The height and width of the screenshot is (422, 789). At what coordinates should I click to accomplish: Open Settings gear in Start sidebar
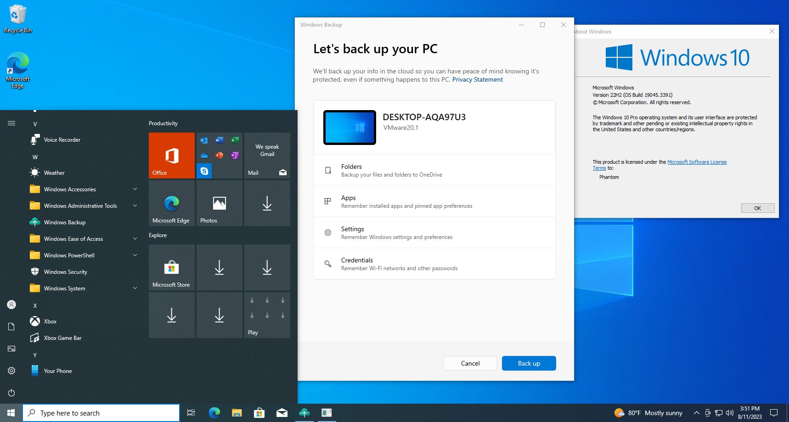11,371
